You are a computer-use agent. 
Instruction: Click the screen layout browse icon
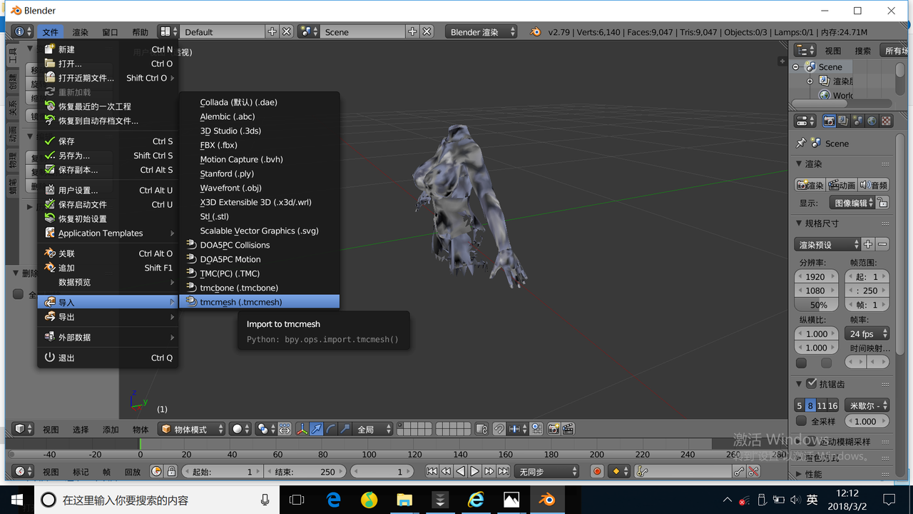coord(168,32)
